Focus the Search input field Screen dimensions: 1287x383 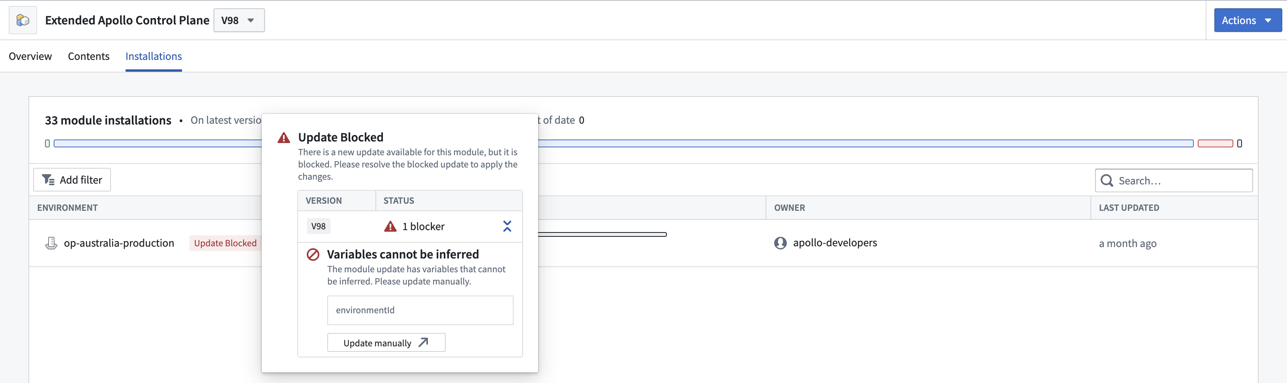(1174, 180)
